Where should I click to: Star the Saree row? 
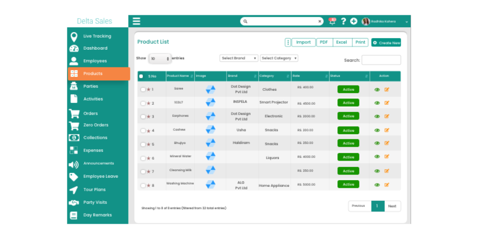149,89
